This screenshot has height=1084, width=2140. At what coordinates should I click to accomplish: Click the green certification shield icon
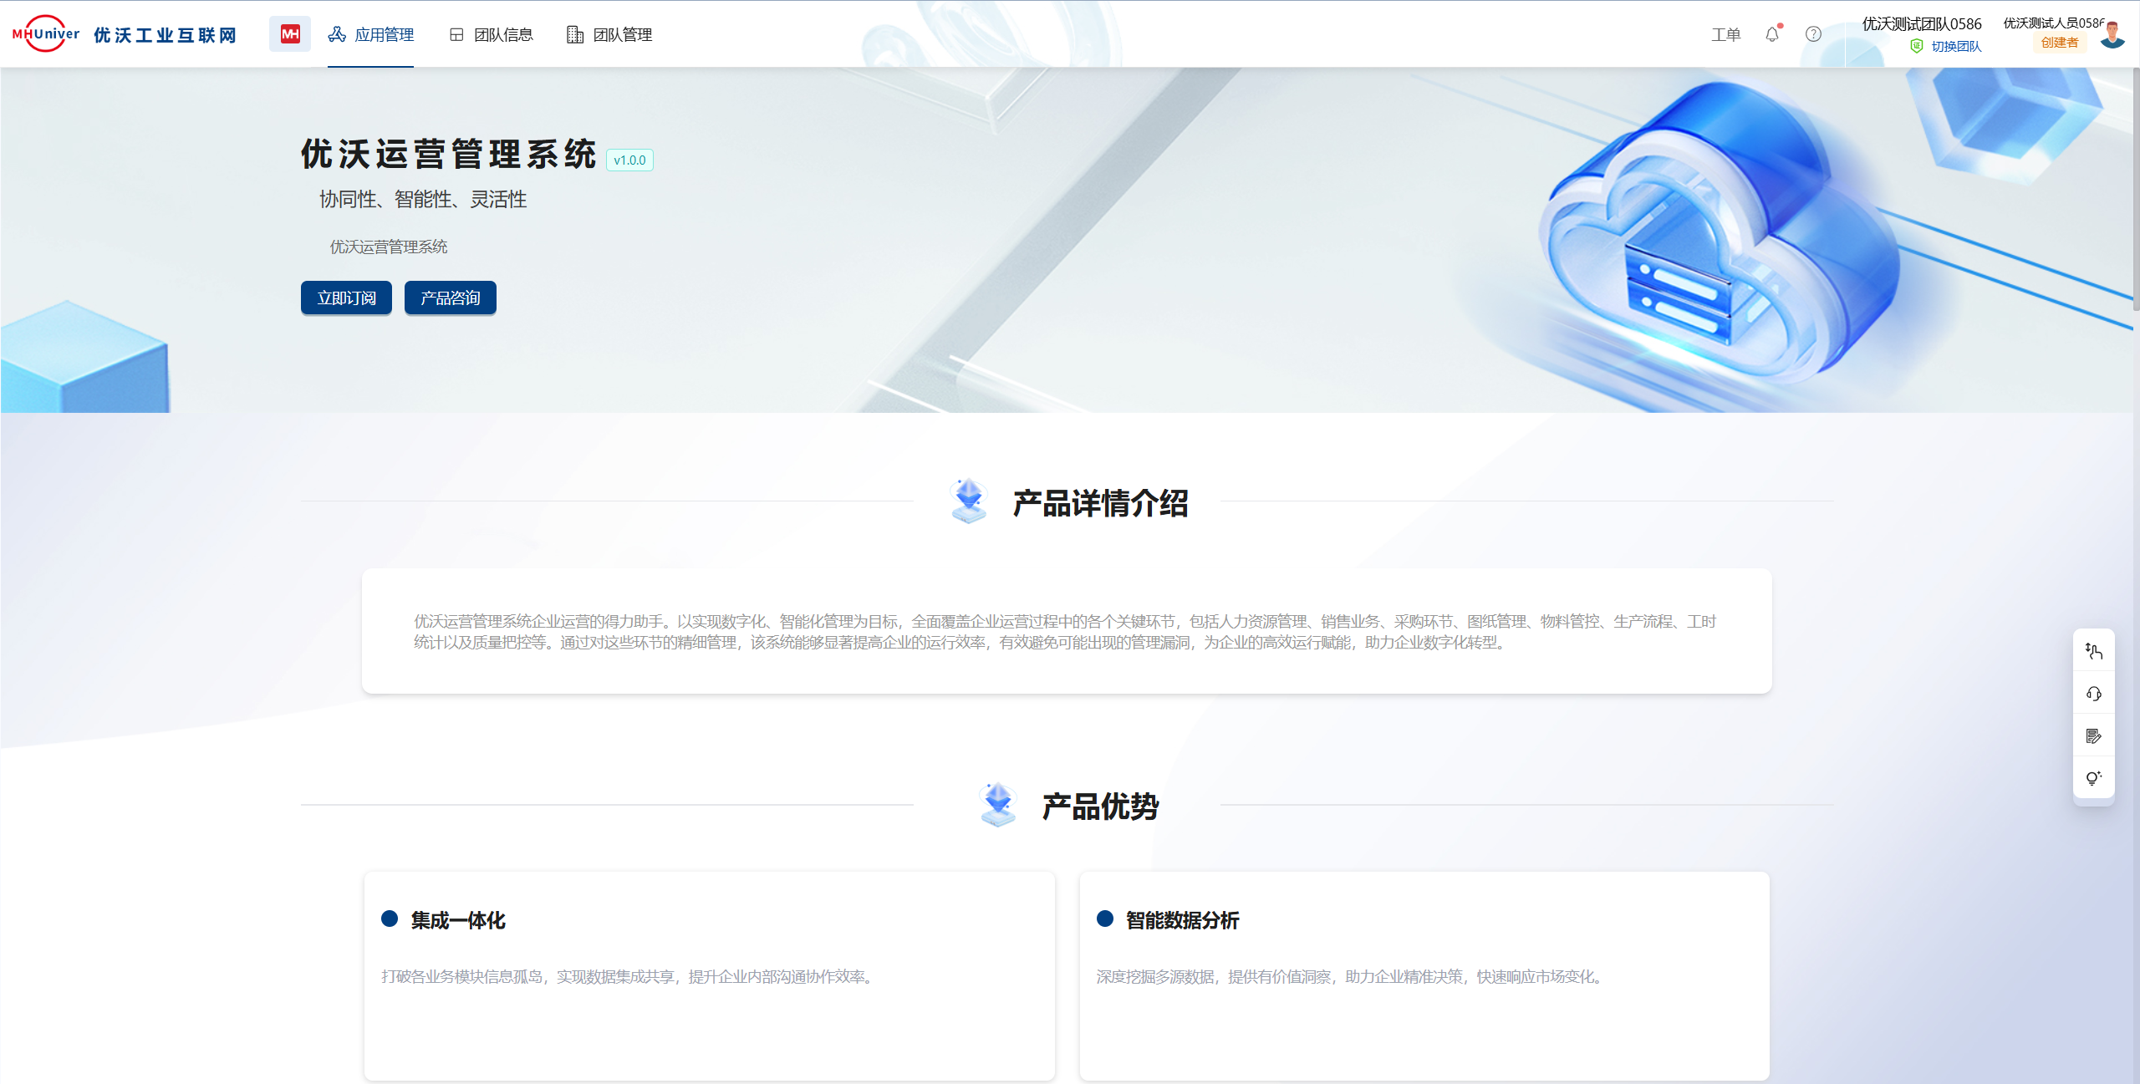(x=1917, y=46)
